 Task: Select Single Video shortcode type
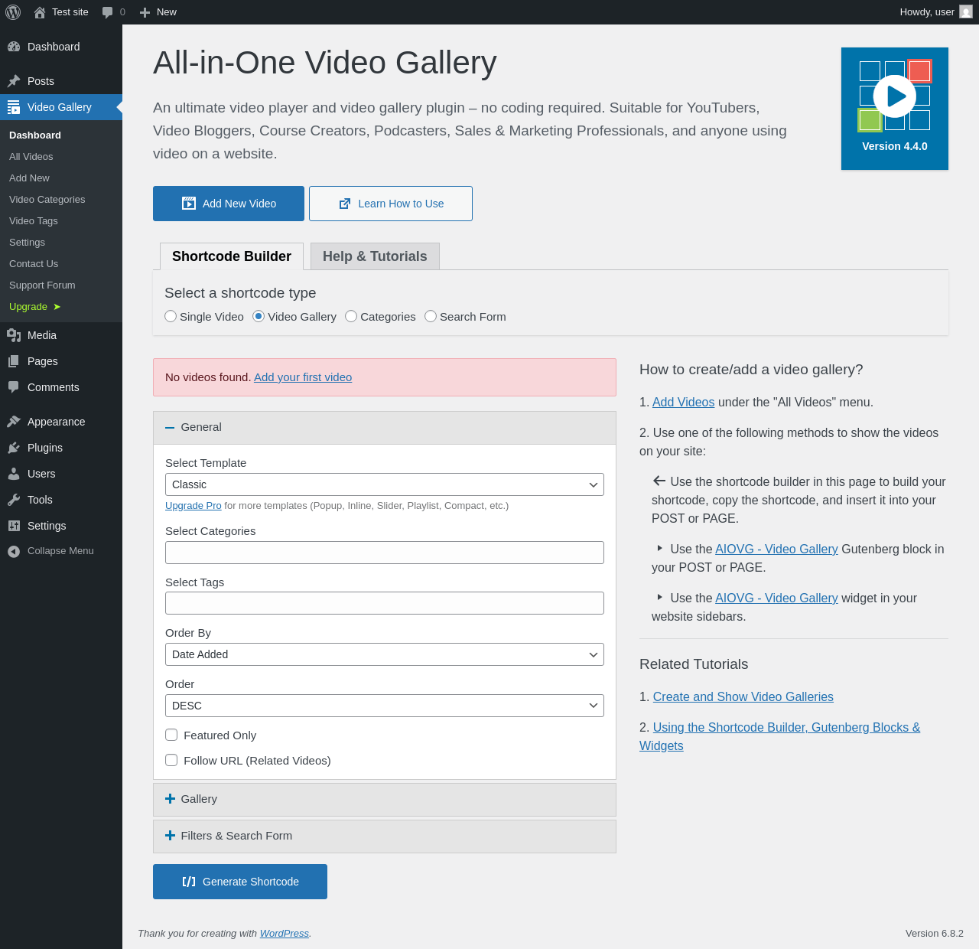[x=171, y=316]
